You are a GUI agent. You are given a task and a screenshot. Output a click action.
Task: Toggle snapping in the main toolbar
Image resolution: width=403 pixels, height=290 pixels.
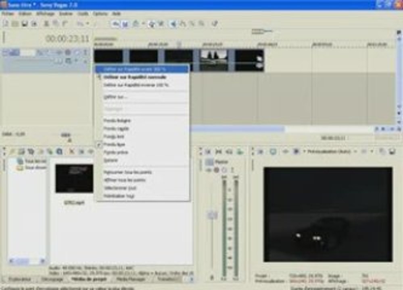click(116, 24)
